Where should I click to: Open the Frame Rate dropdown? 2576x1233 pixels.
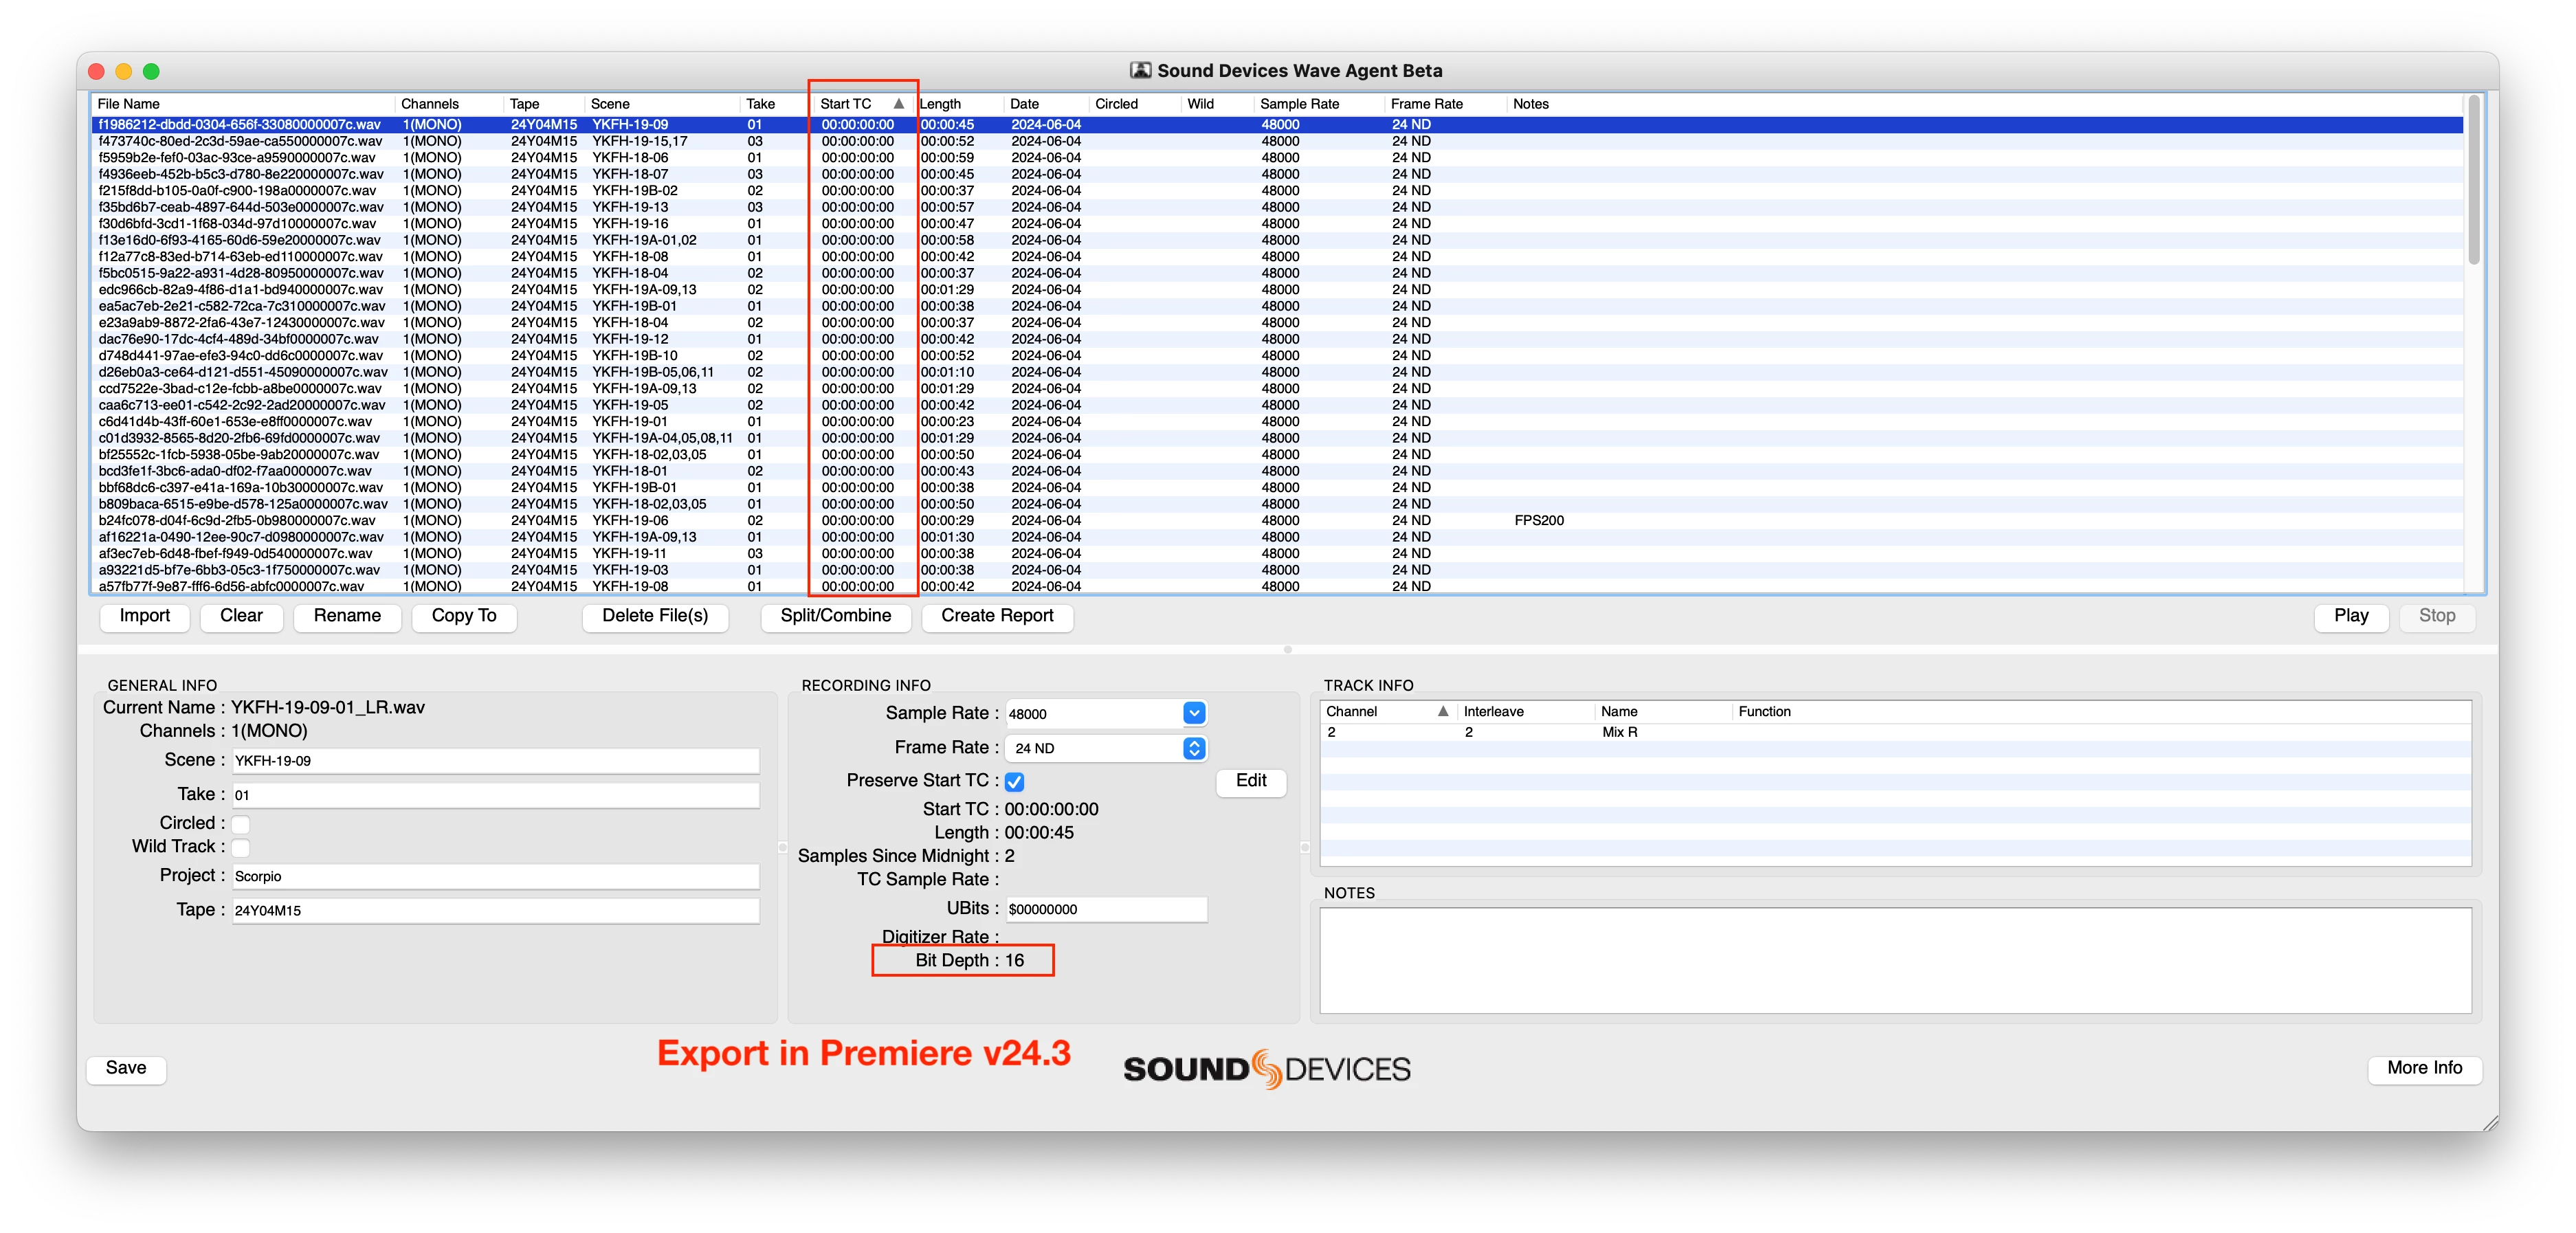tap(1194, 748)
